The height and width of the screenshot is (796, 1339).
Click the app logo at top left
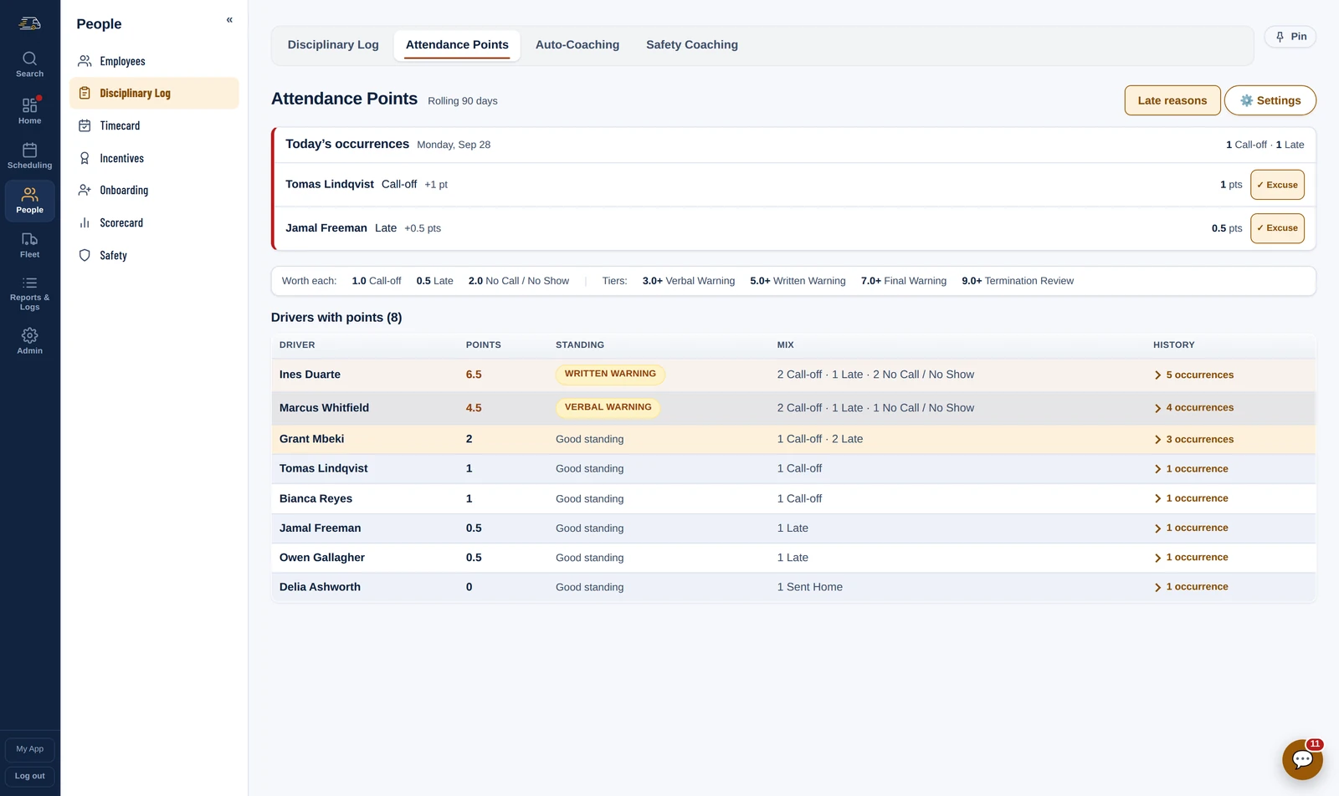pos(29,23)
